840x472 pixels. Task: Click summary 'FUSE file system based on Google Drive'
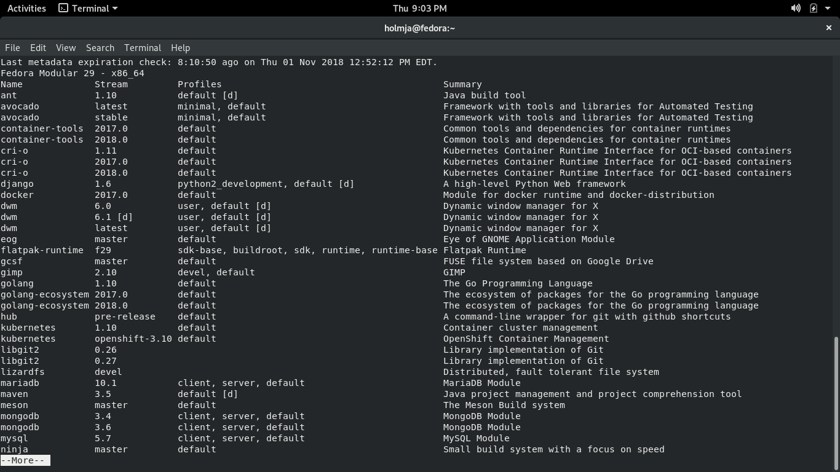point(549,261)
